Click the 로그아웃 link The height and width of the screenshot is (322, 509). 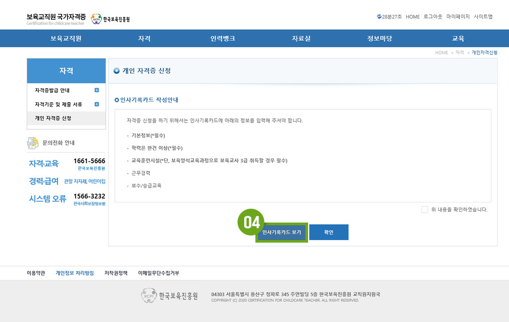(433, 17)
